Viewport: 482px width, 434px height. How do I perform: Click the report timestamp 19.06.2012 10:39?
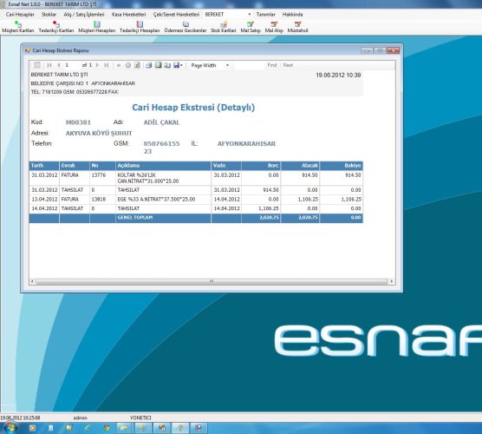point(338,76)
